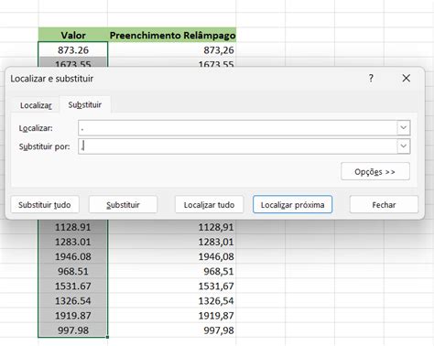Expand the Opções >> button

375,171
